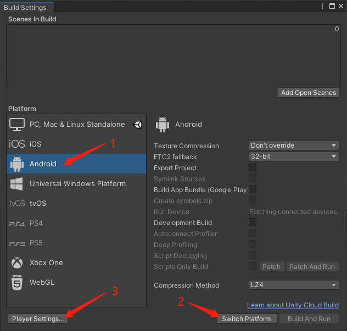The width and height of the screenshot is (347, 331).
Task: Open the ETC2 fallback dropdown
Action: (294, 156)
